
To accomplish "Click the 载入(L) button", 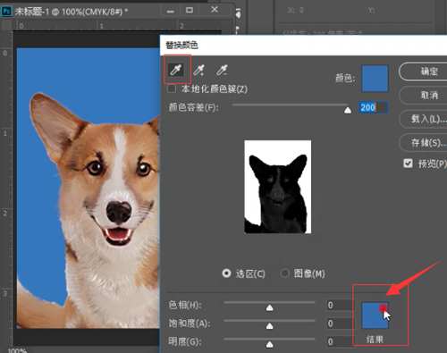I will 423,119.
